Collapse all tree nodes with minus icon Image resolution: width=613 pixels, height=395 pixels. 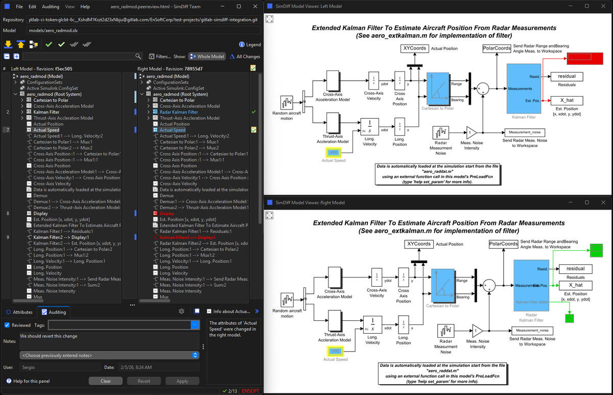click(7, 57)
